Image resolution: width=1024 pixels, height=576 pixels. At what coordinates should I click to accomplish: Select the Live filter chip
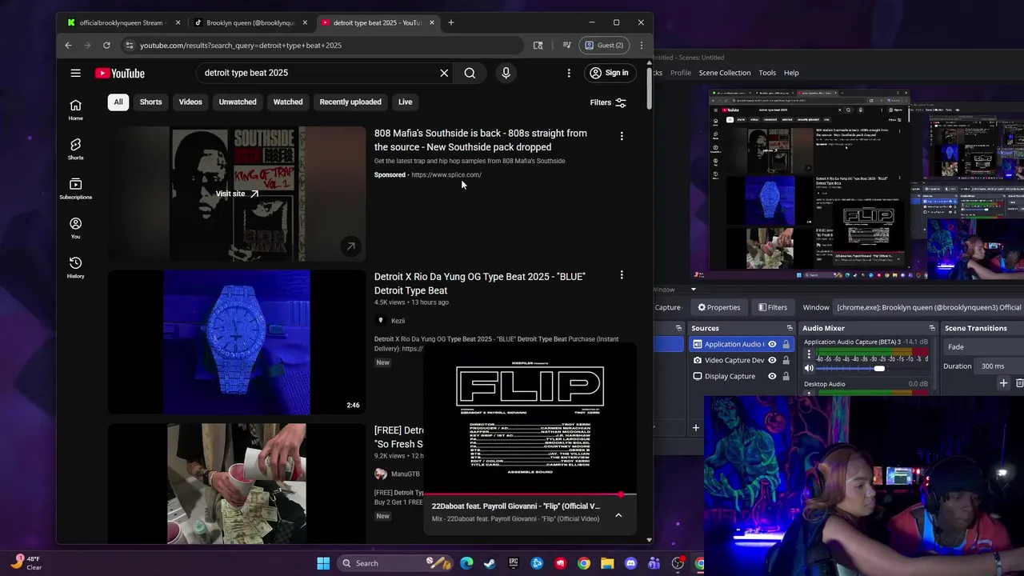click(x=406, y=102)
